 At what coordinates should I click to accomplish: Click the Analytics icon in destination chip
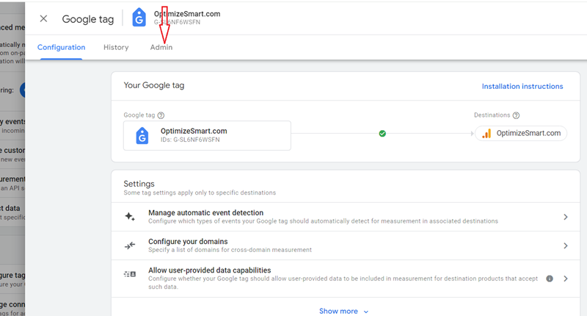(486, 134)
